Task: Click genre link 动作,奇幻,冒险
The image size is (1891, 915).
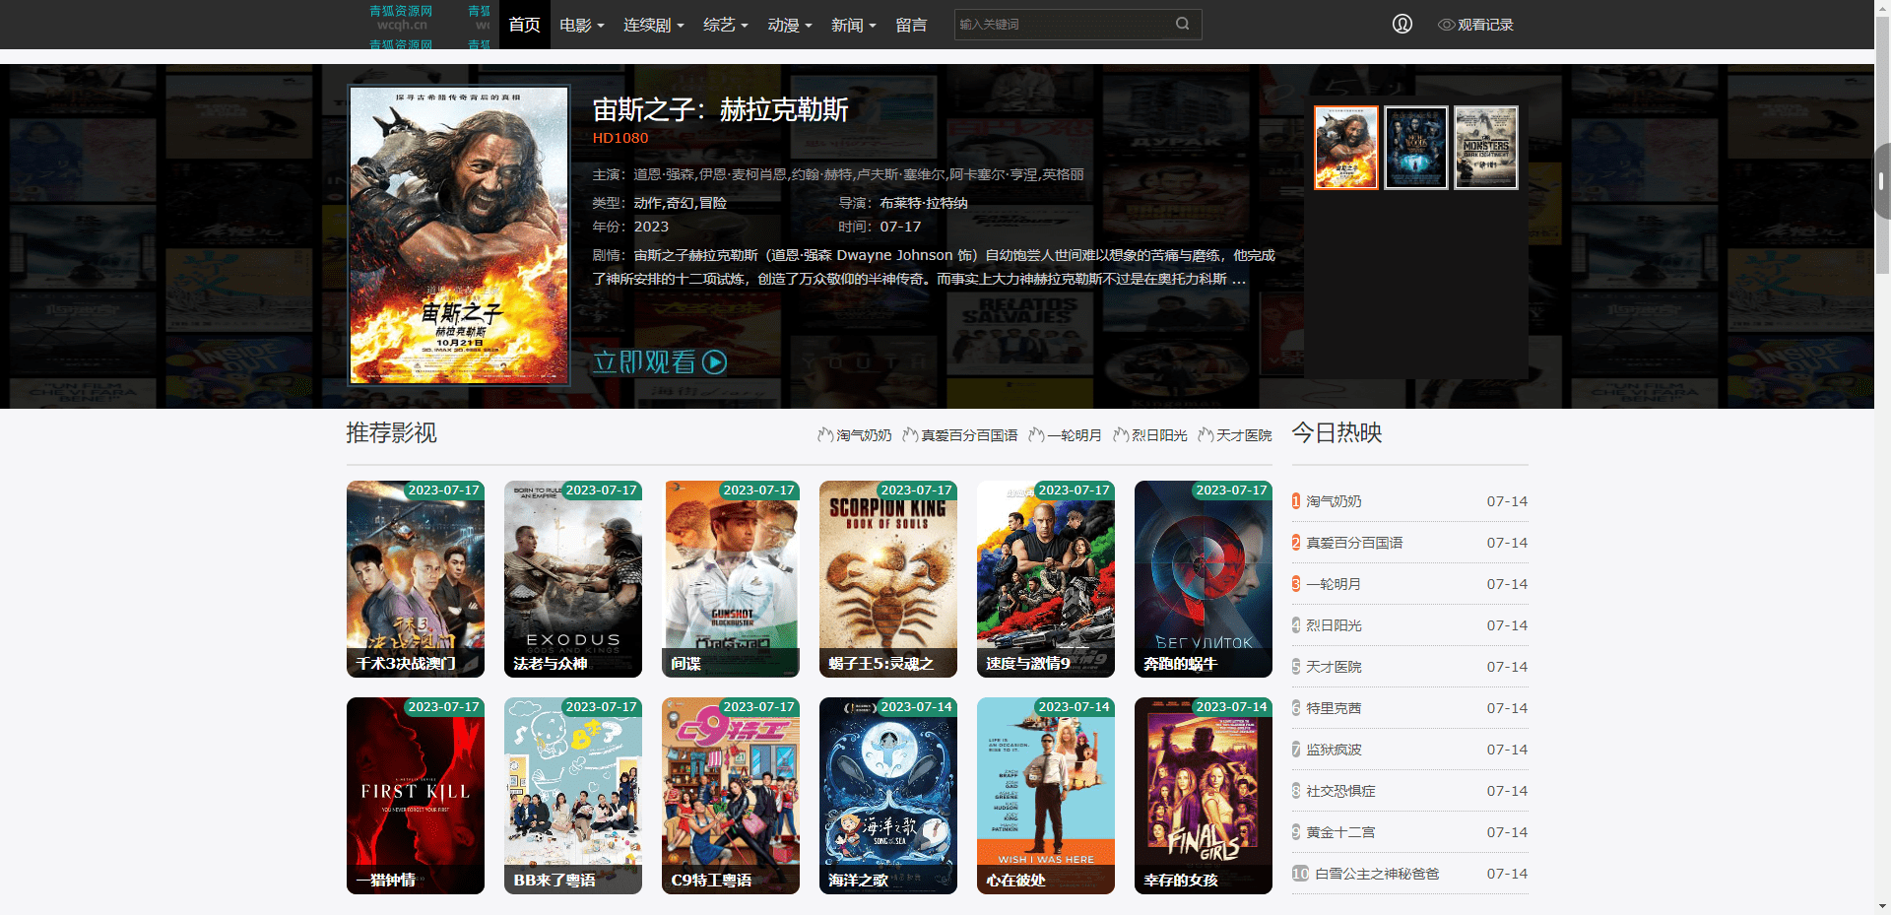Action: (x=680, y=203)
